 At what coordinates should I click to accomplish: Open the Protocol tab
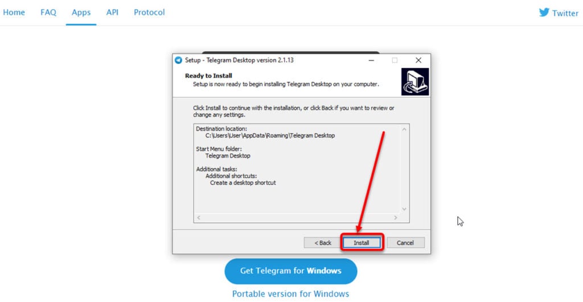(x=149, y=13)
